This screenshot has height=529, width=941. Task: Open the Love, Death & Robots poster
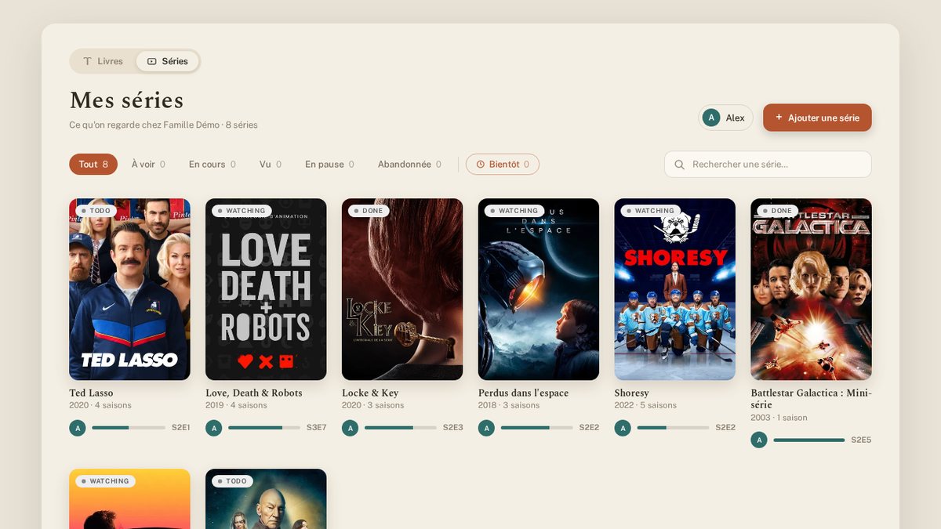pyautogui.click(x=266, y=289)
